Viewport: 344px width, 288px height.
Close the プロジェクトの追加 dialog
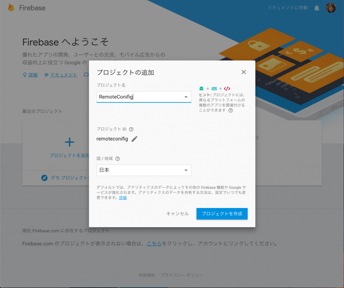pyautogui.click(x=244, y=72)
